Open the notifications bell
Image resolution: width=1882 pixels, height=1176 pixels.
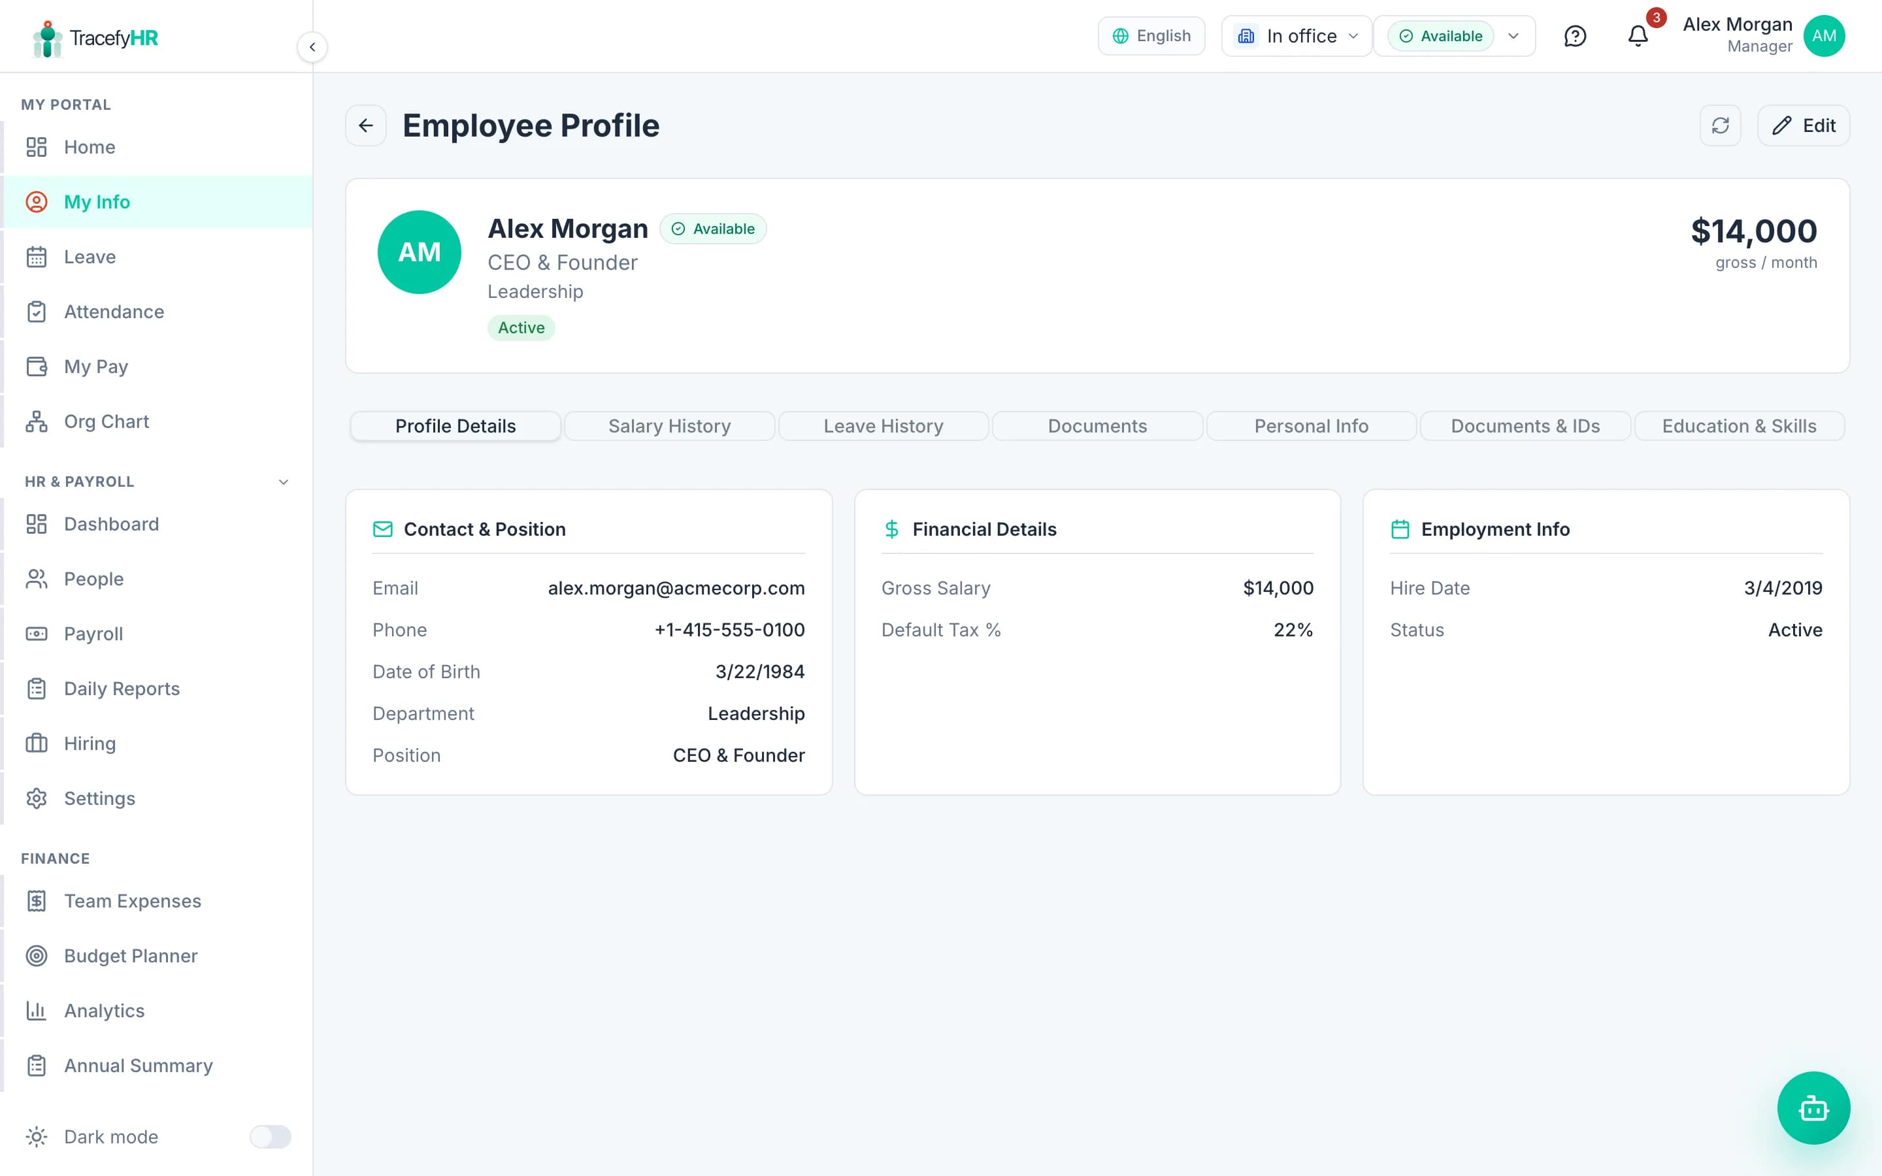1638,36
